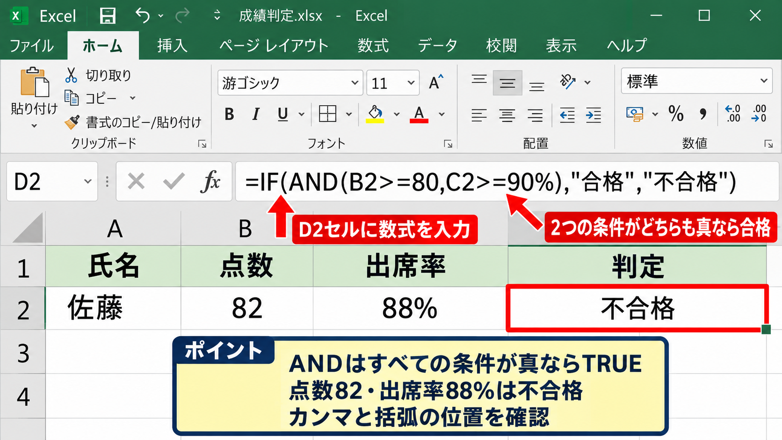This screenshot has height=440, width=782.
Task: Toggle middle vertical alignment
Action: coord(507,83)
